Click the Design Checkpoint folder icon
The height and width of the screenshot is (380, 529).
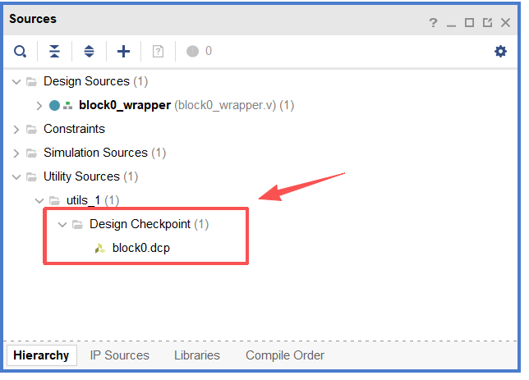tap(77, 224)
